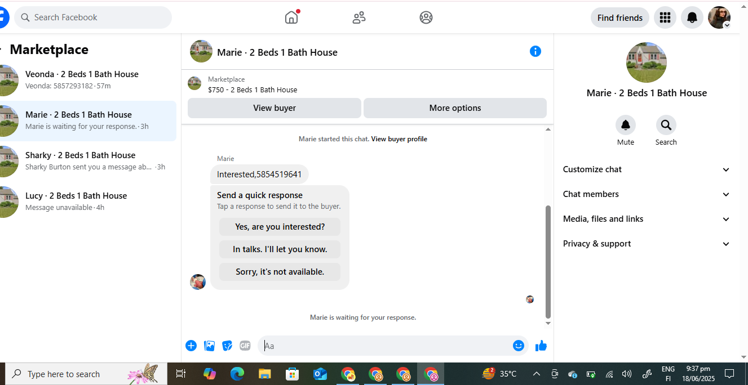Expand Privacy & support section
Image resolution: width=748 pixels, height=385 pixels.
[x=647, y=244]
